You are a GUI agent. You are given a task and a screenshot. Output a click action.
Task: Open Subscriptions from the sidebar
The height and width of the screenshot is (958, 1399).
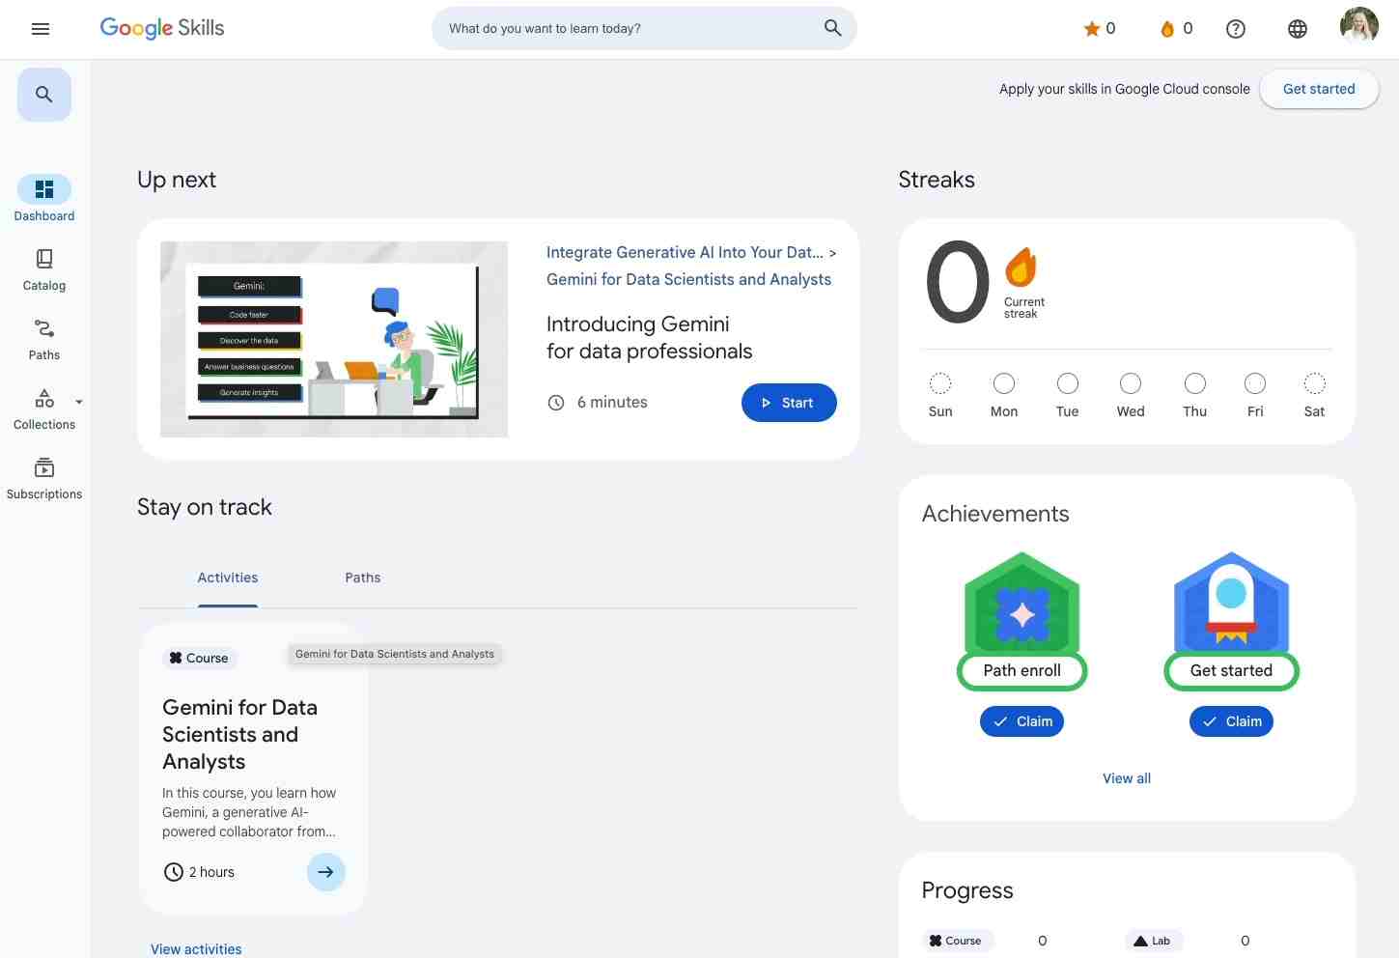pos(43,476)
